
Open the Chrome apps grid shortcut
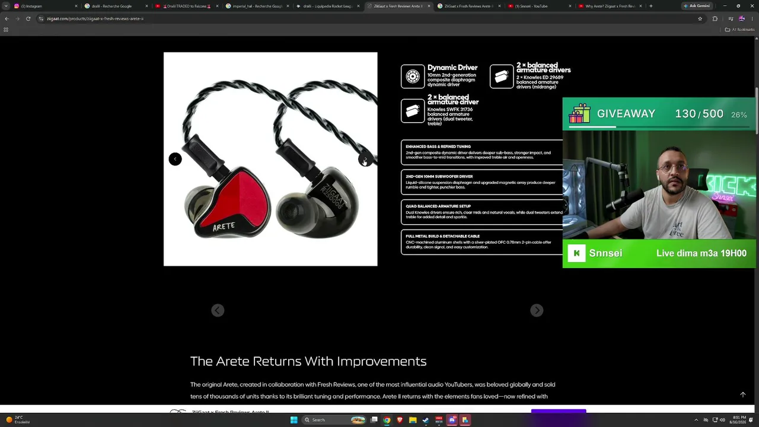coord(6,30)
